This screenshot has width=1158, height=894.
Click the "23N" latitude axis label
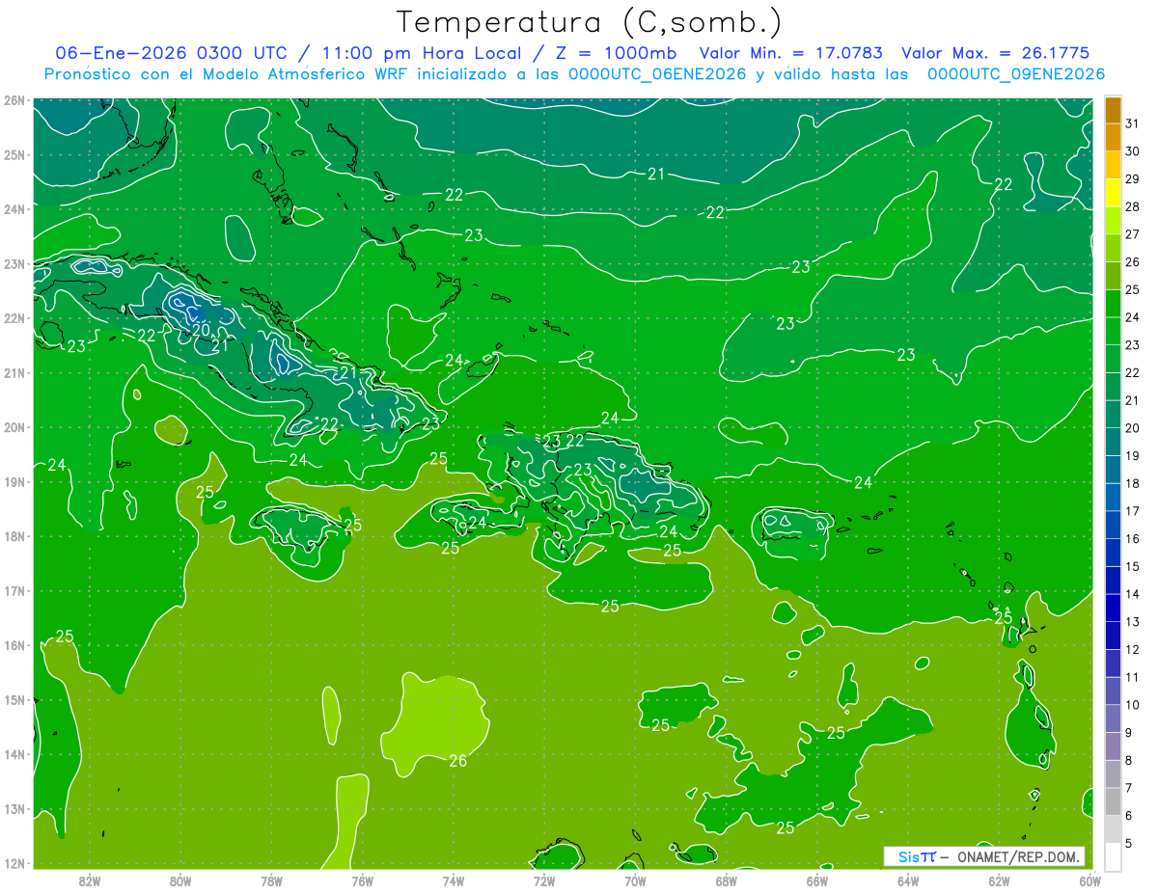(x=14, y=263)
